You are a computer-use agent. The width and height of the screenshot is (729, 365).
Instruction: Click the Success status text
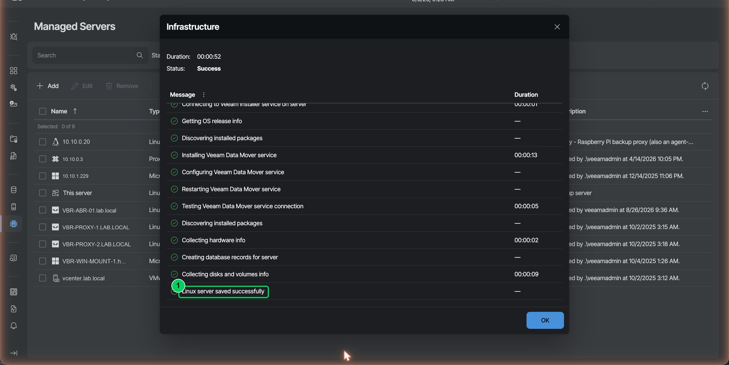click(x=209, y=69)
